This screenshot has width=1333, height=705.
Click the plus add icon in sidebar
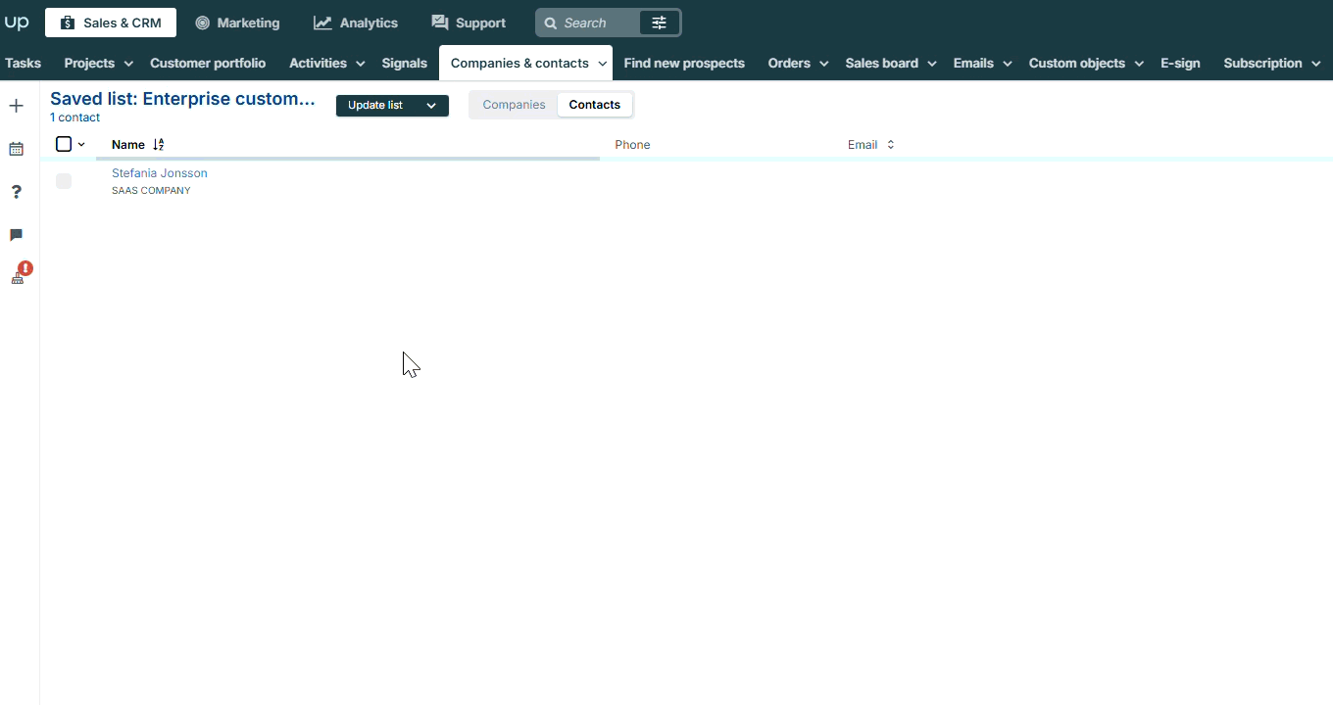tap(16, 106)
